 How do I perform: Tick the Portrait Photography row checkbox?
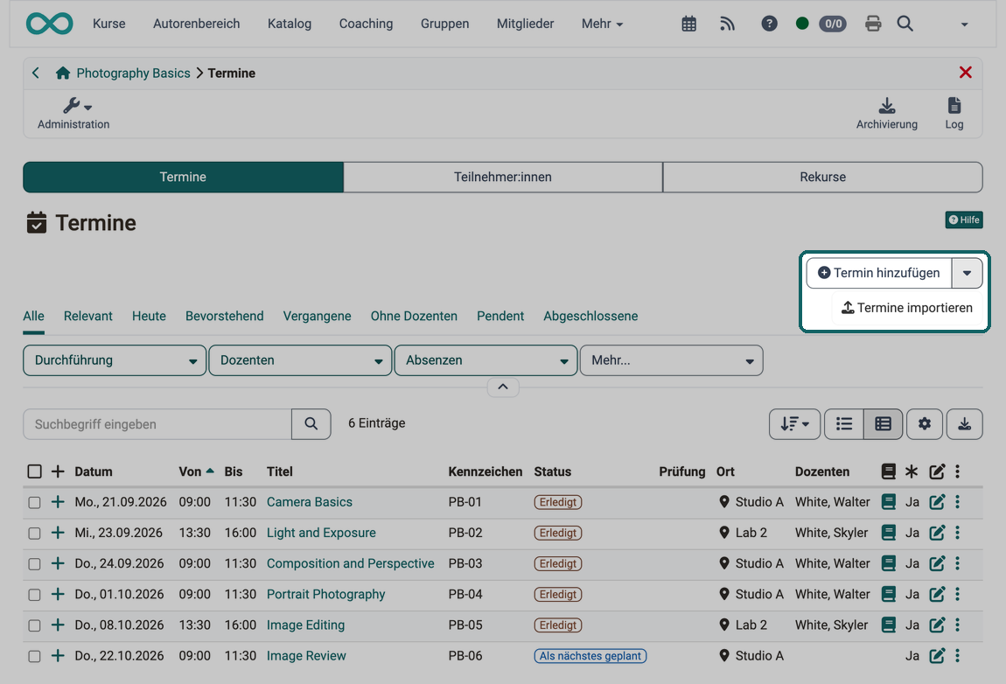[35, 595]
